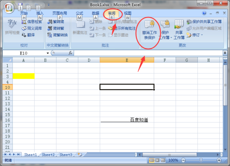The image size is (230, 166).
Task: Click Show Ink (显示墨迹)
Action: click(x=118, y=35)
